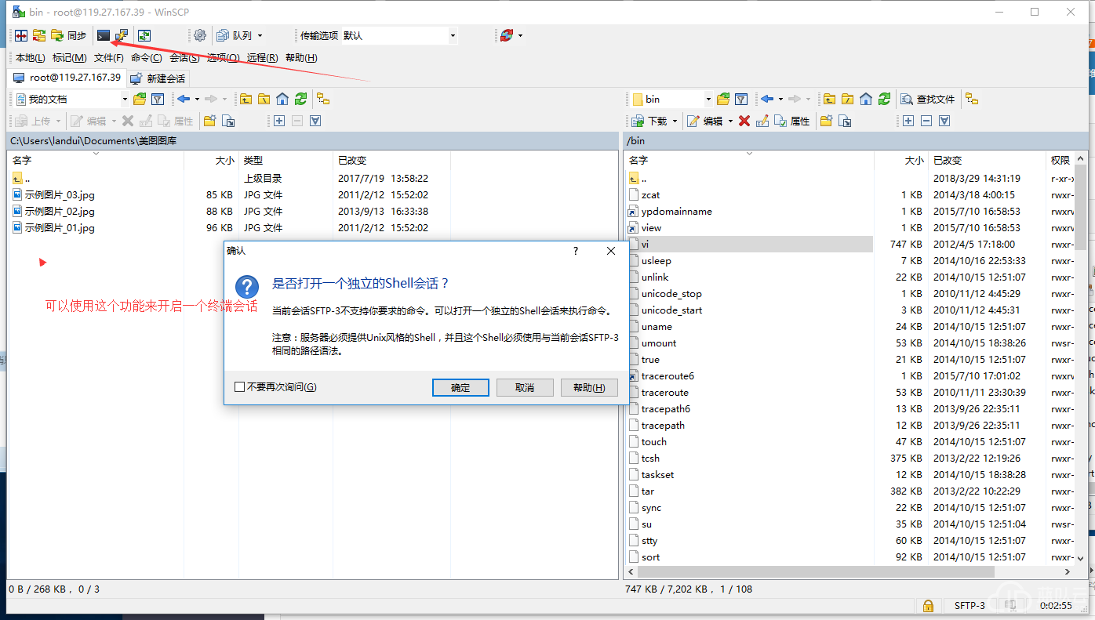Click the Open in PuTTY icon
Viewport: 1095px width, 620px height.
point(121,35)
